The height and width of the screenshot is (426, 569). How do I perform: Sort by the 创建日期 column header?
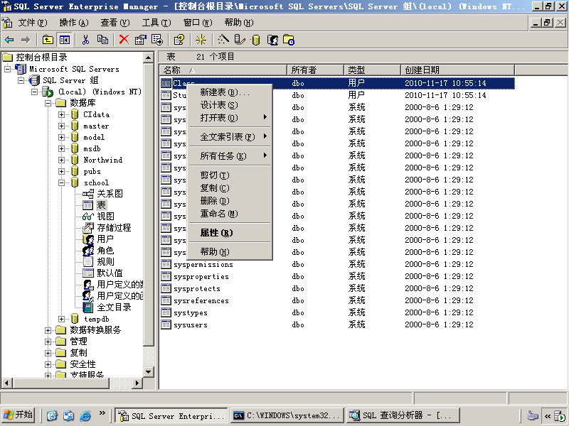[457, 70]
